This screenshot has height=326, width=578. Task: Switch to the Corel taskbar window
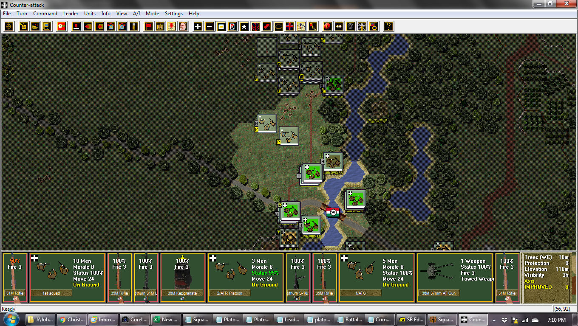pos(135,320)
